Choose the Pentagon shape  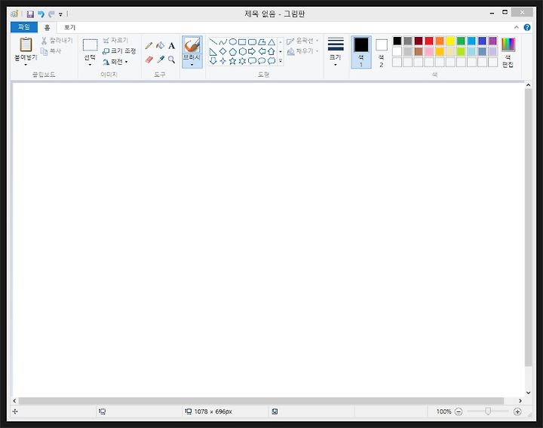233,51
